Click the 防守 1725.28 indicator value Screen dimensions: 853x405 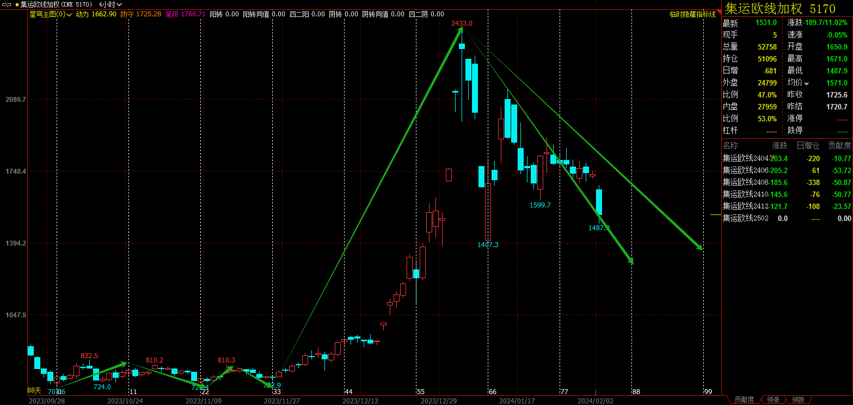click(x=140, y=14)
